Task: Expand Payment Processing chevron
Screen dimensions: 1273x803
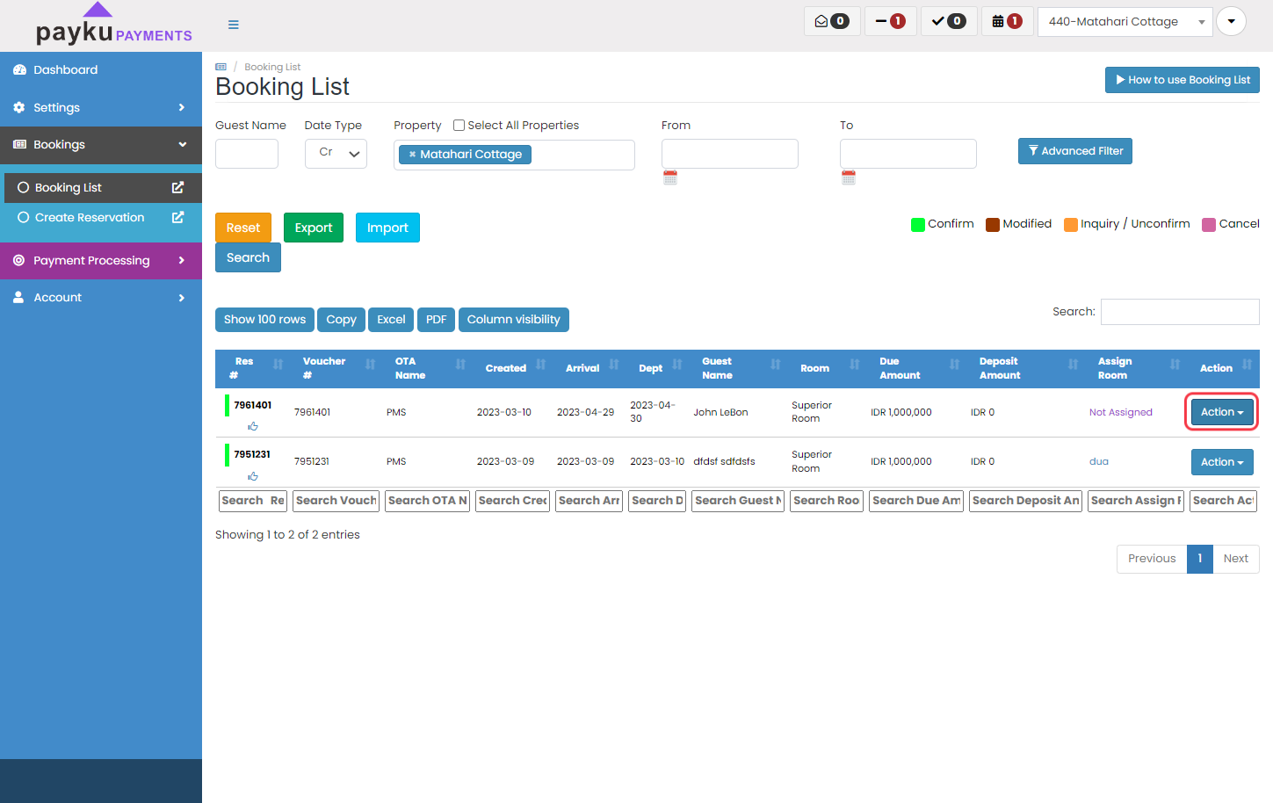Action: coord(182,260)
